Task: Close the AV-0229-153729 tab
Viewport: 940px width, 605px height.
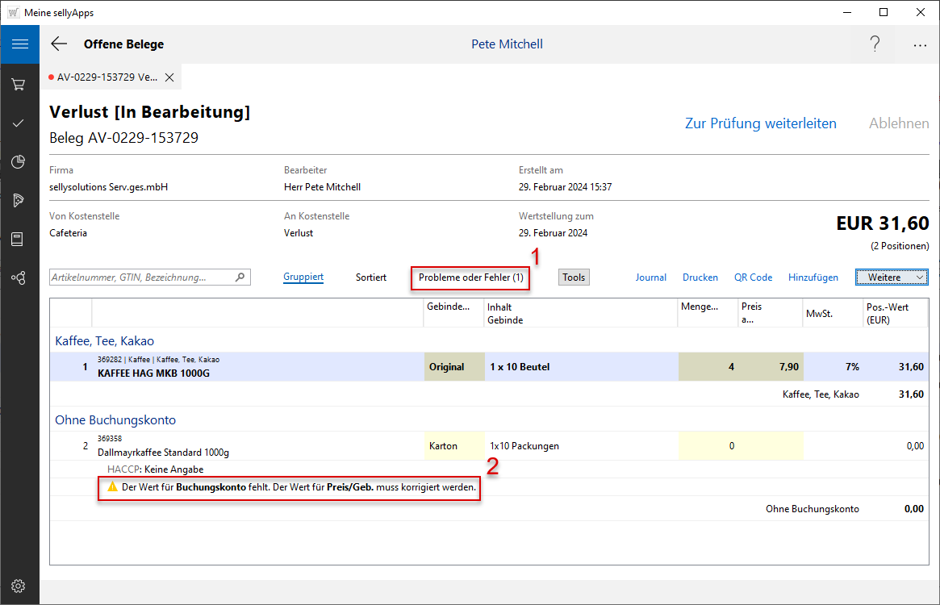Action: 169,77
